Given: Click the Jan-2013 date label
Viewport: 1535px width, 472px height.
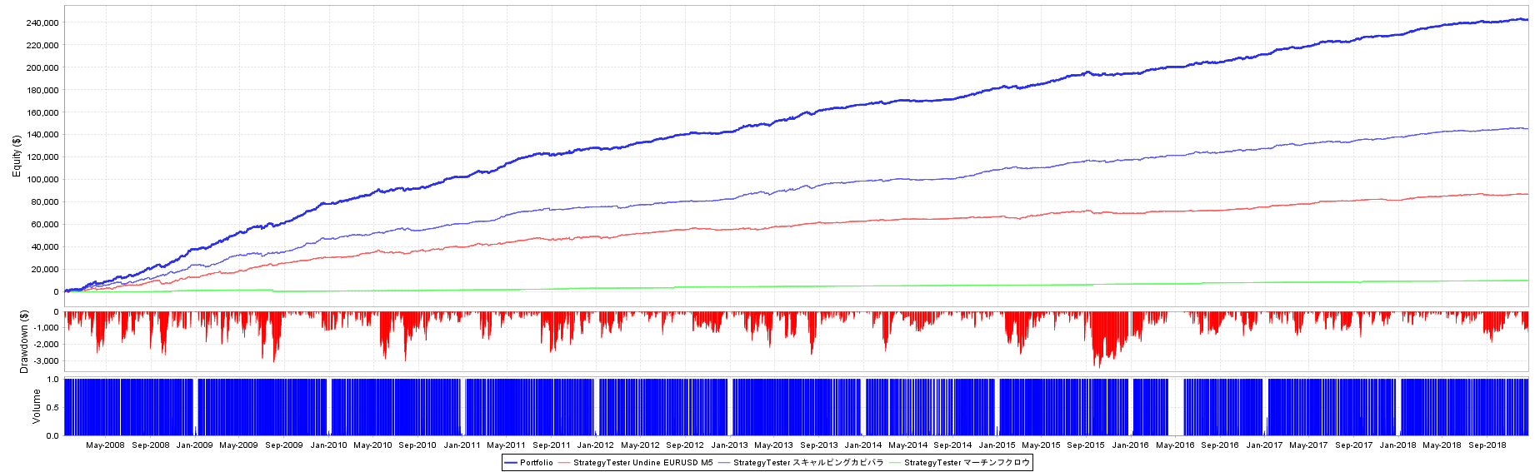Looking at the screenshot, I should [x=729, y=445].
